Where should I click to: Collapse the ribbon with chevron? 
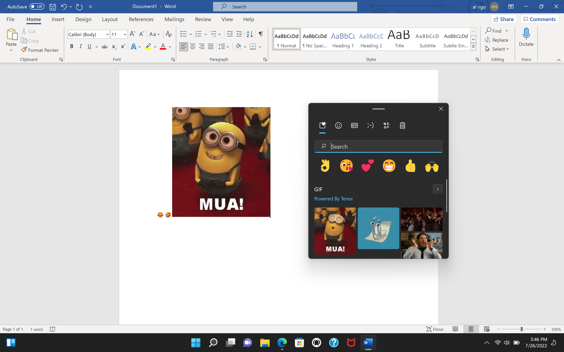coord(558,60)
